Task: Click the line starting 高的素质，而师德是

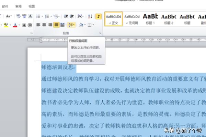Action: click(x=124, y=114)
